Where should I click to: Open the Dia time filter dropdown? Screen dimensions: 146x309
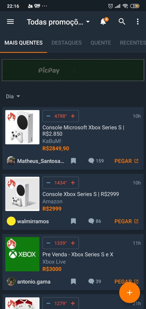pos(13,96)
